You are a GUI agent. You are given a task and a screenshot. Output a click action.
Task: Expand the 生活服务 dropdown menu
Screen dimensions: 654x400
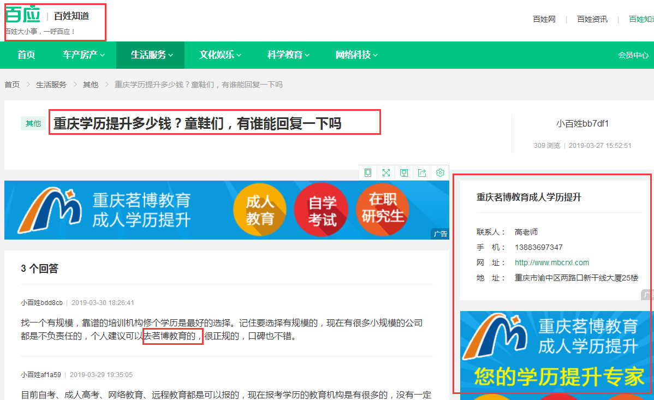point(151,55)
